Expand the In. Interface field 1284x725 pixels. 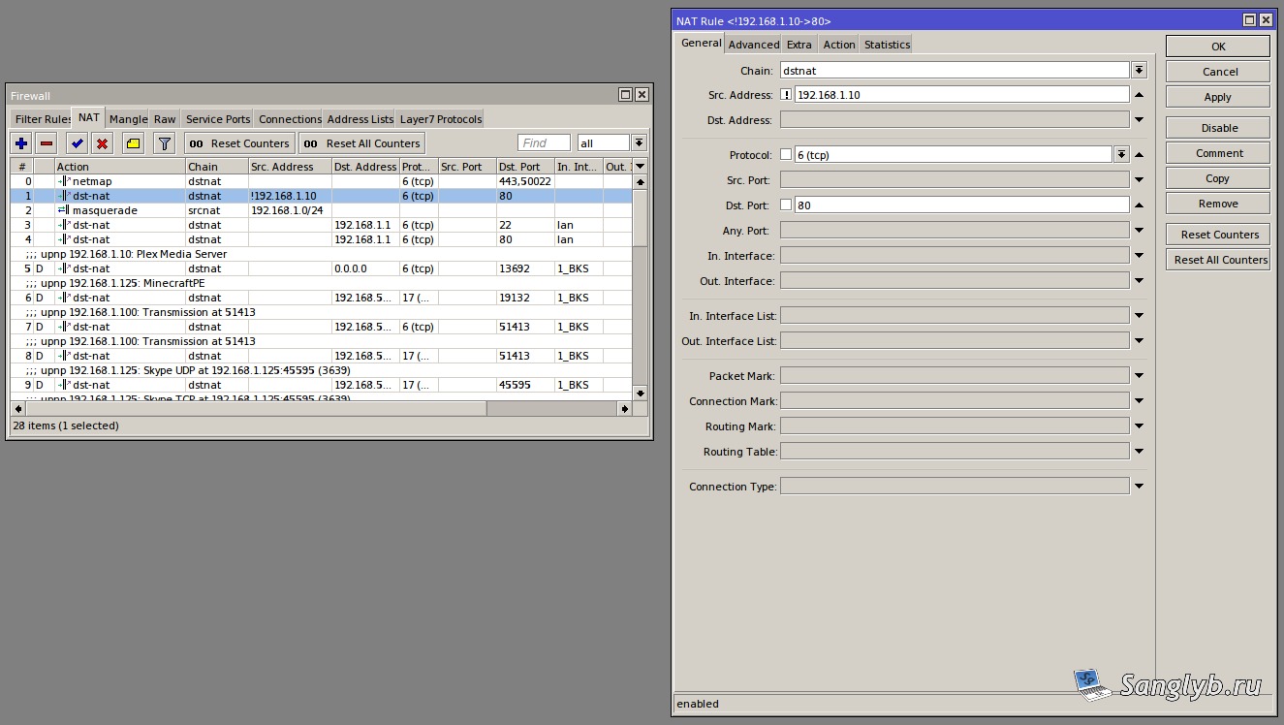[1140, 256]
